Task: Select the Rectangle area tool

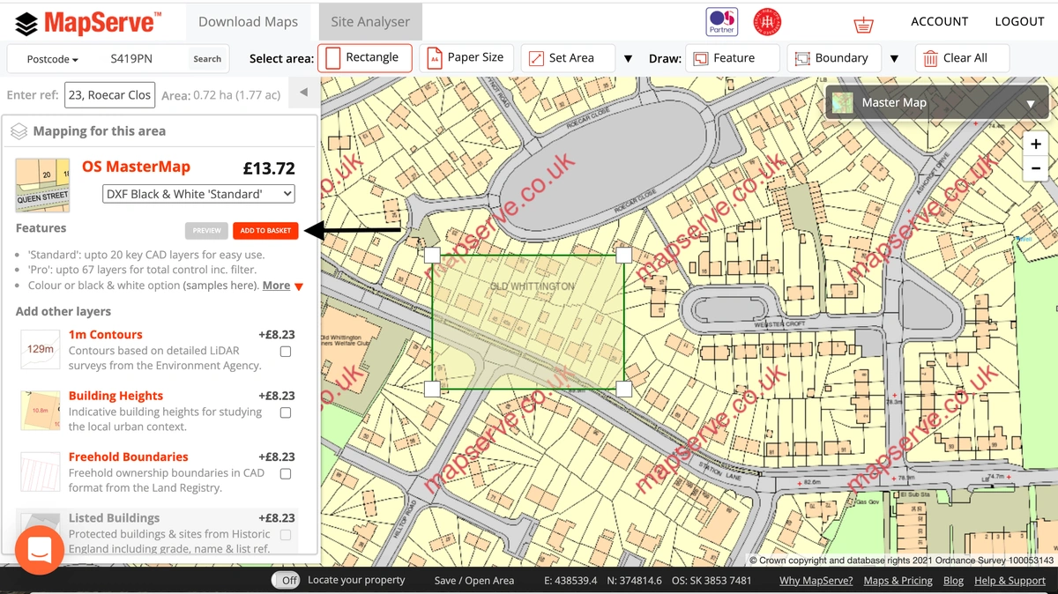Action: [x=365, y=58]
